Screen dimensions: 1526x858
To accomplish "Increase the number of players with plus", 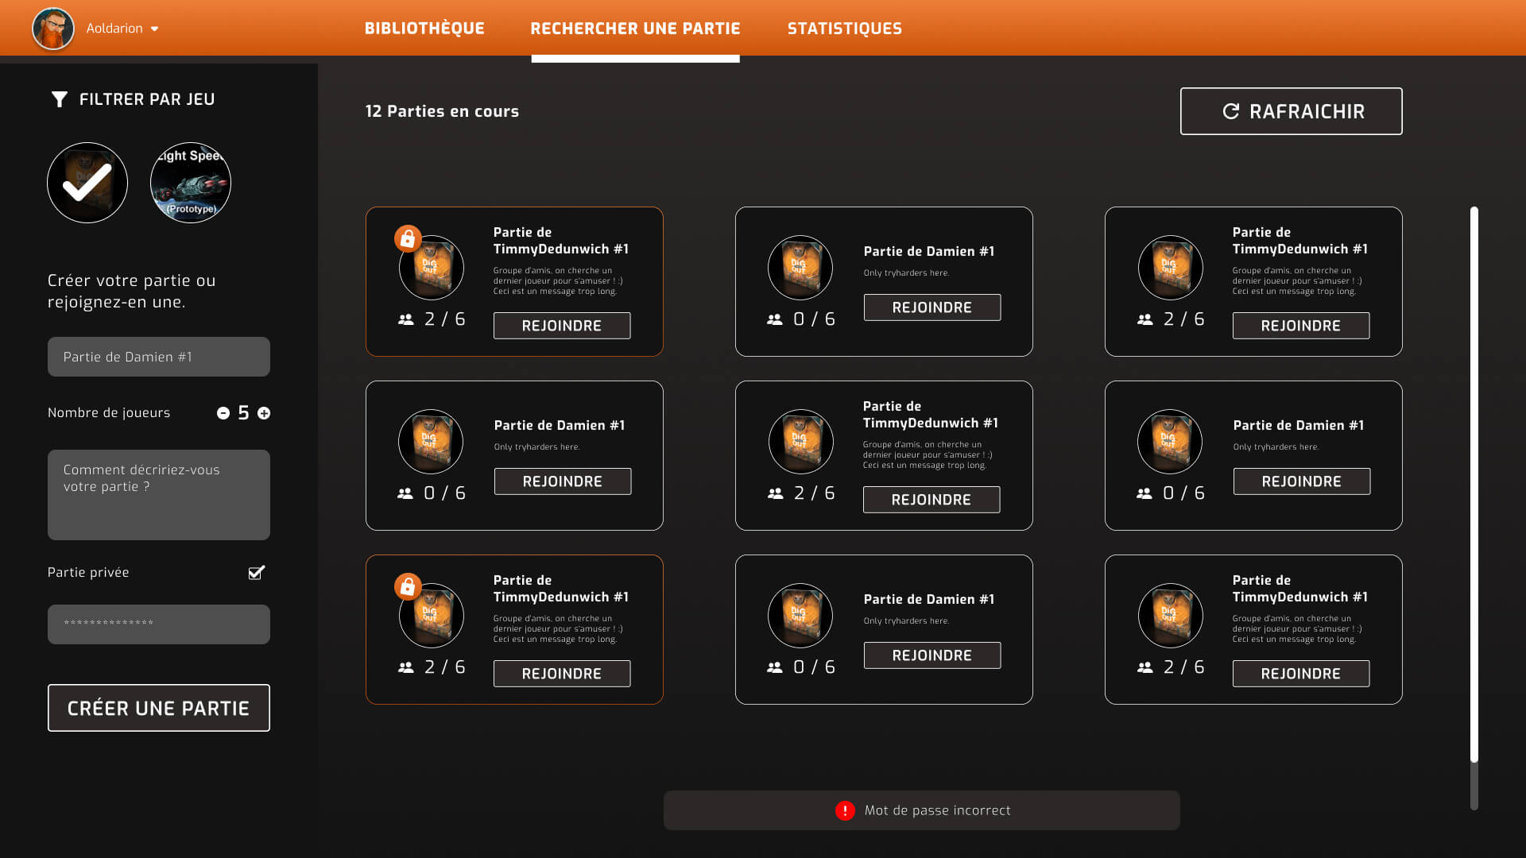I will [x=264, y=413].
